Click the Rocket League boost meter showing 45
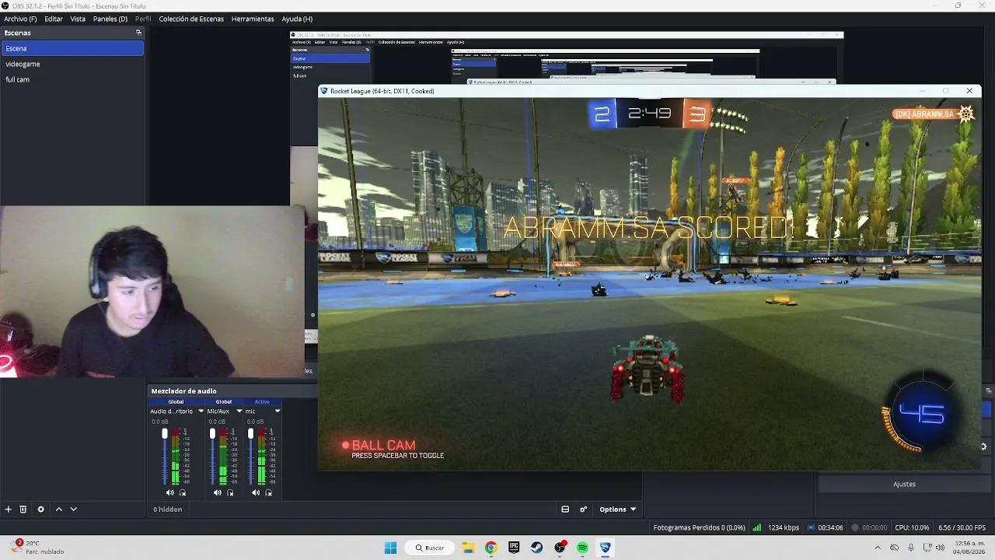 coord(922,414)
